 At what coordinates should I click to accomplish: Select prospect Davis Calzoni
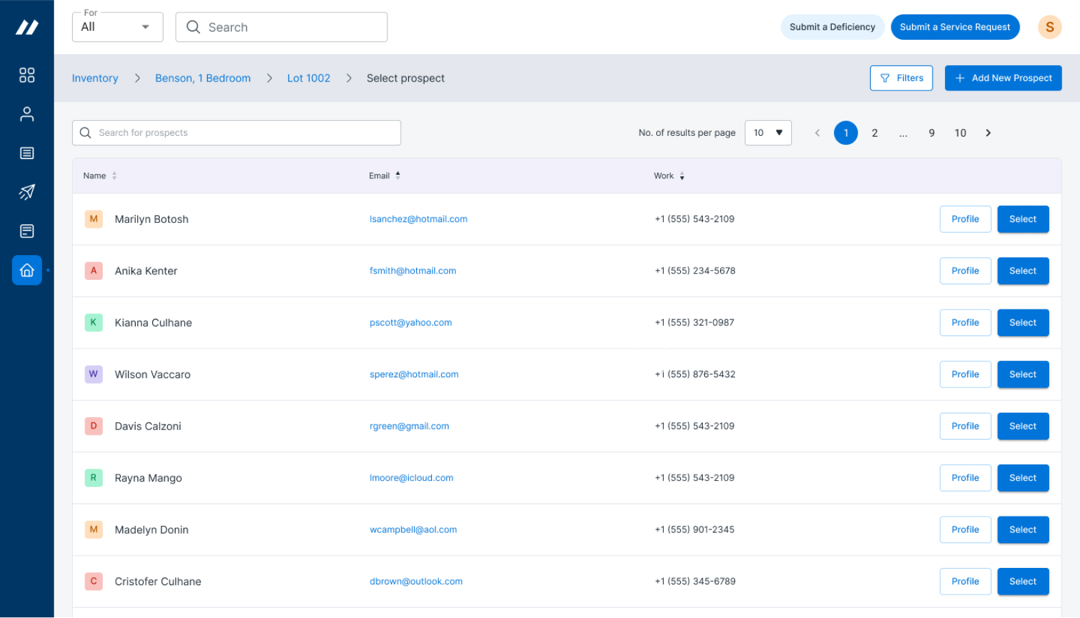[1022, 426]
